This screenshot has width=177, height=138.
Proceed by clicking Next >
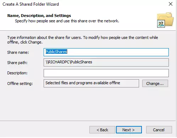click(x=129, y=130)
